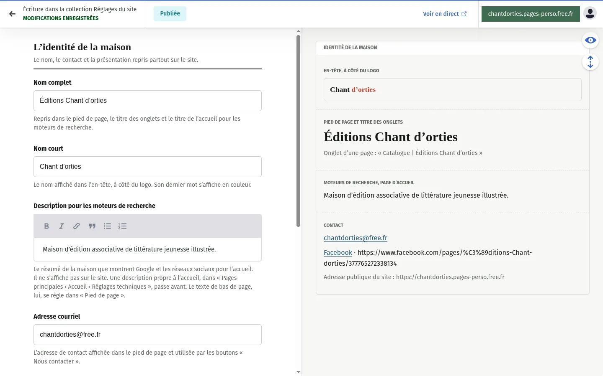Apply italic formatting in description editor
The image size is (603, 376).
point(62,226)
